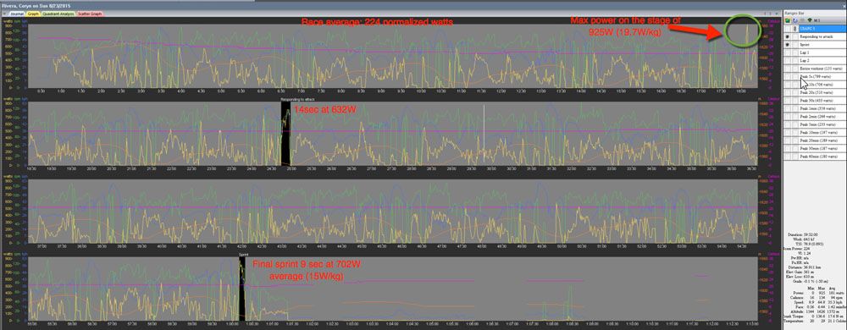Viewport: 847px width, 330px height.
Task: Click the Power row in the Min/Max/Avg table
Action: pos(819,293)
